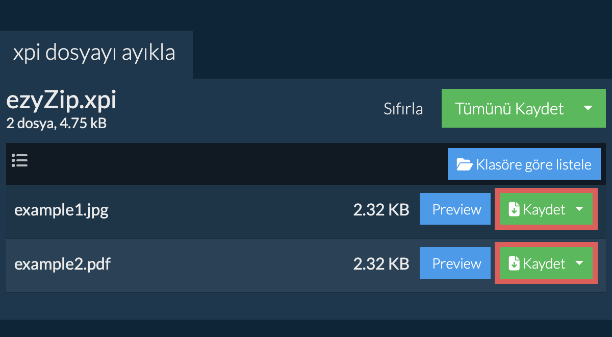Screen dimensions: 612x337
Task: Select the example1.jpg file name
Action: click(61, 210)
